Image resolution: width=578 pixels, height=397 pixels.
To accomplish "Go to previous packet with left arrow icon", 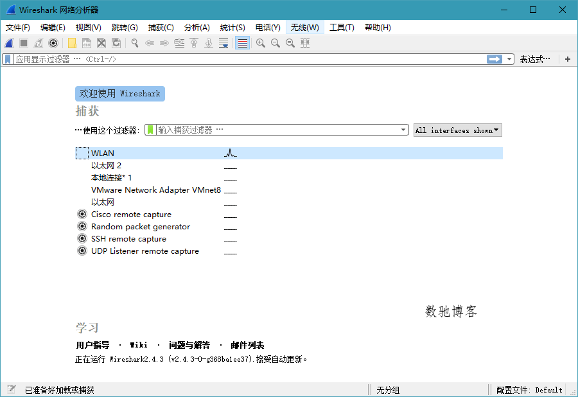I will (150, 43).
